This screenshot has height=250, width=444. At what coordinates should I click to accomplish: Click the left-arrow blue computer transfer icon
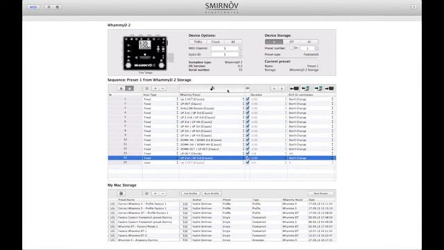click(305, 88)
